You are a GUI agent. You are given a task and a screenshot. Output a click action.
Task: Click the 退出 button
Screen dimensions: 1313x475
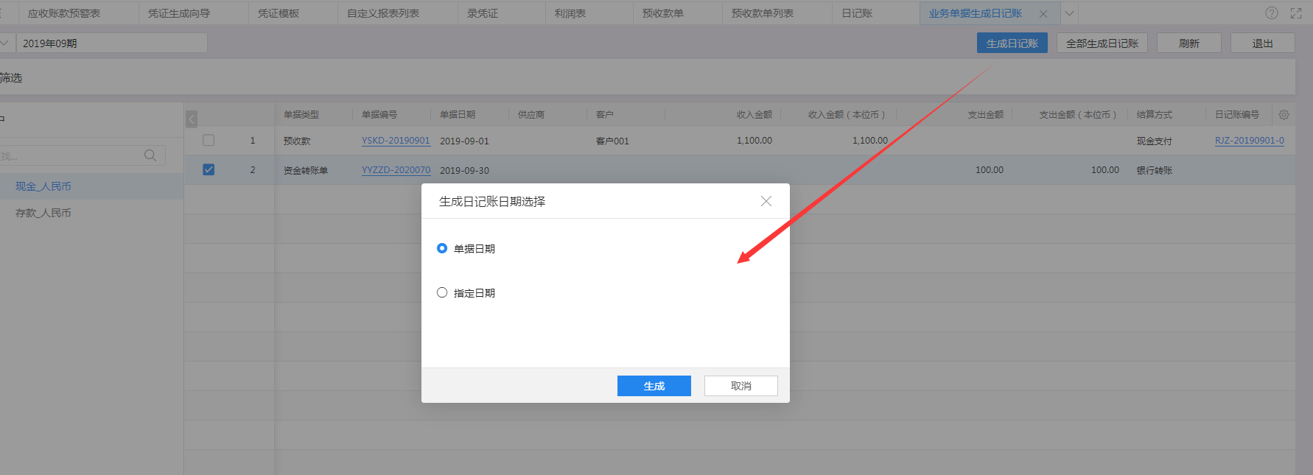click(x=1263, y=43)
